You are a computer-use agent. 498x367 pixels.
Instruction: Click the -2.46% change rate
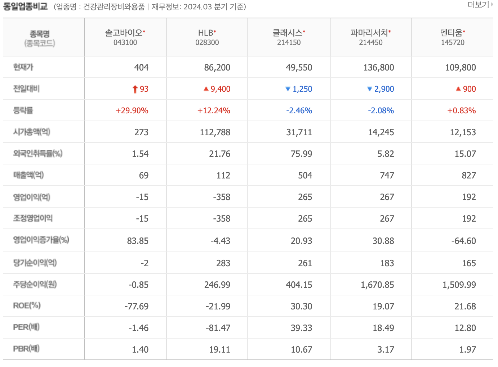click(299, 110)
